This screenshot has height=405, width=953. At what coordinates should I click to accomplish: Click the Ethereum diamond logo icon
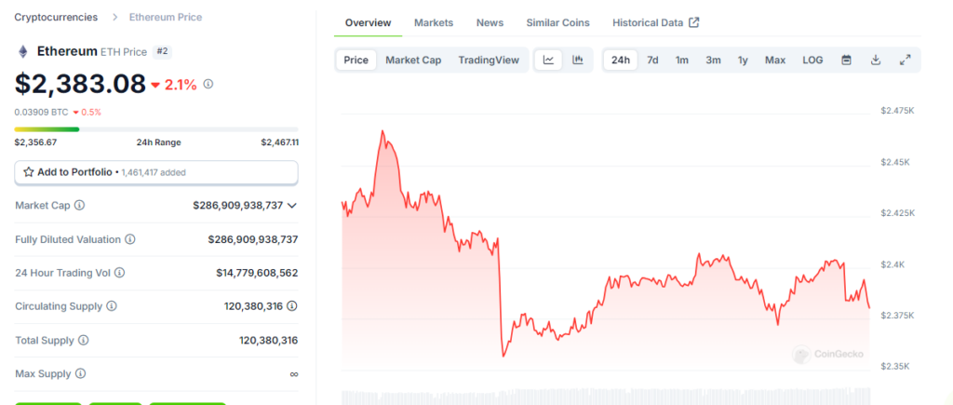[23, 52]
